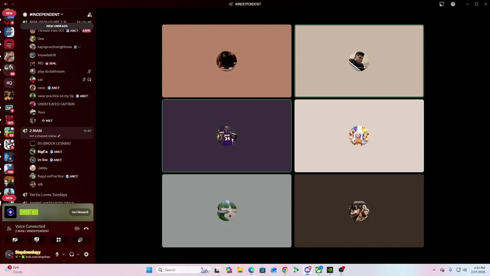The width and height of the screenshot is (490, 276).
Task: Click on user silk
Action: tap(40, 184)
